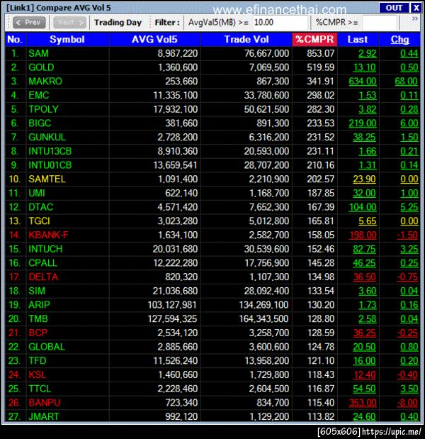Viewport: 425px width, 439px height.
Task: Select the MAKRO symbol
Action: [45, 82]
